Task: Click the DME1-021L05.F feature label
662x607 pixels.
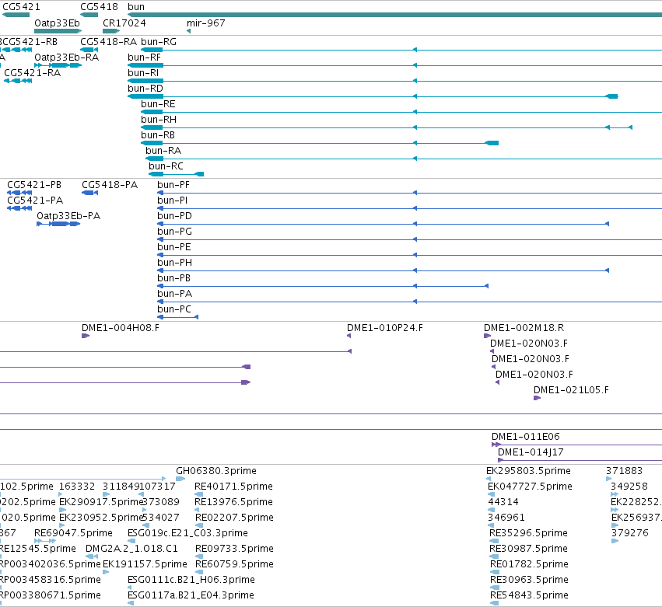Action: [x=571, y=390]
